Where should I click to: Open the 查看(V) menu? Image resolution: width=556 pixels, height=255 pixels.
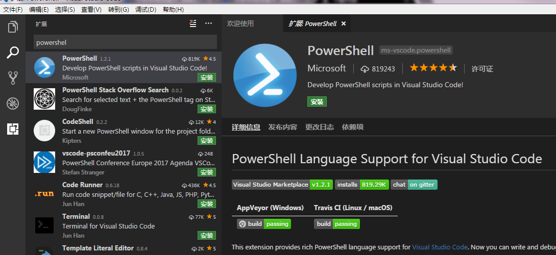pos(91,10)
